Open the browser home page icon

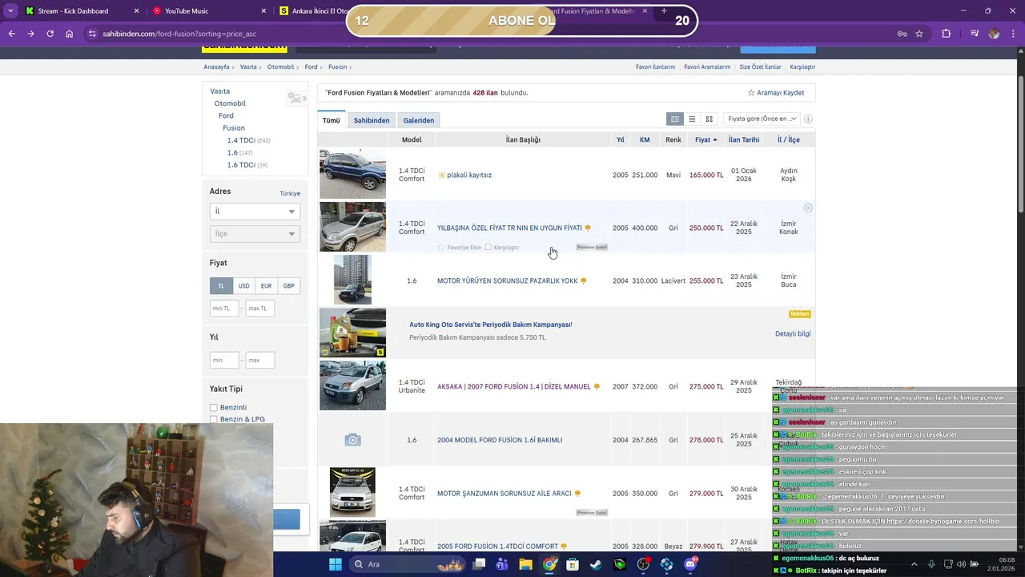coord(70,34)
